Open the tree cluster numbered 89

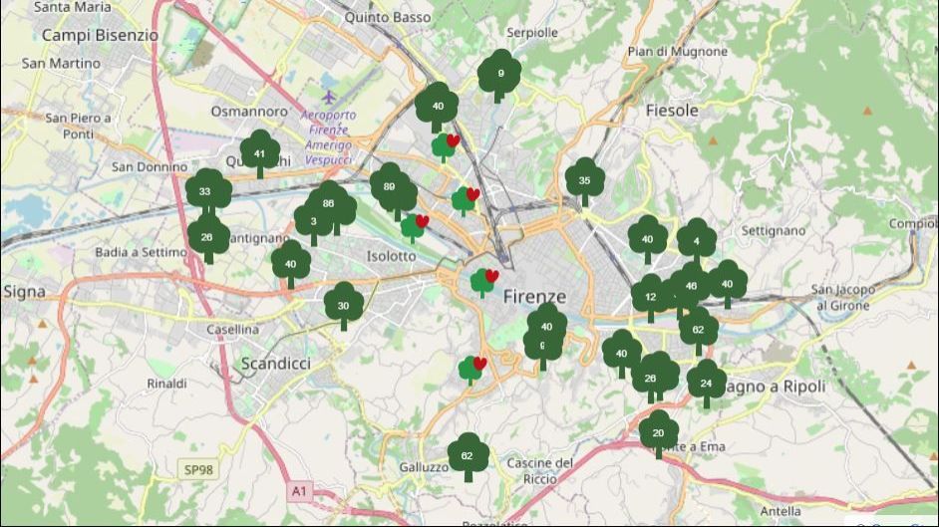(x=391, y=187)
